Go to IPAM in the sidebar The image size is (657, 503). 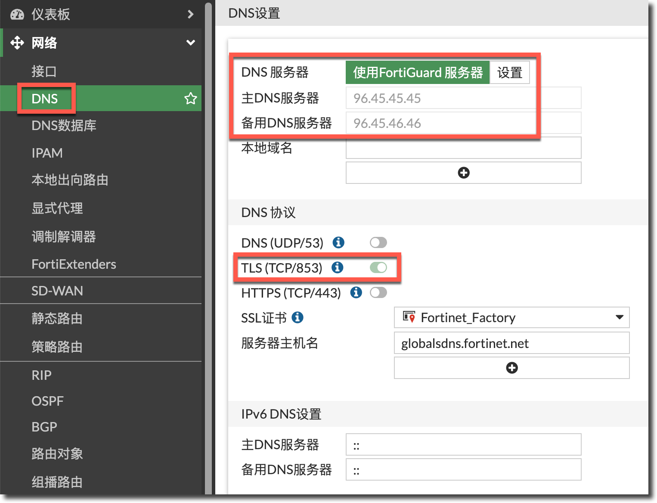coord(101,153)
